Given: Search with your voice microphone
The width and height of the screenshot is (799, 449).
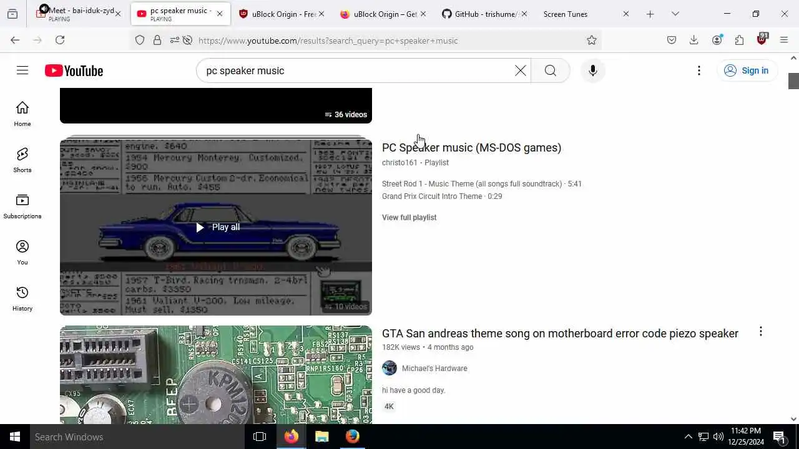Looking at the screenshot, I should point(593,70).
